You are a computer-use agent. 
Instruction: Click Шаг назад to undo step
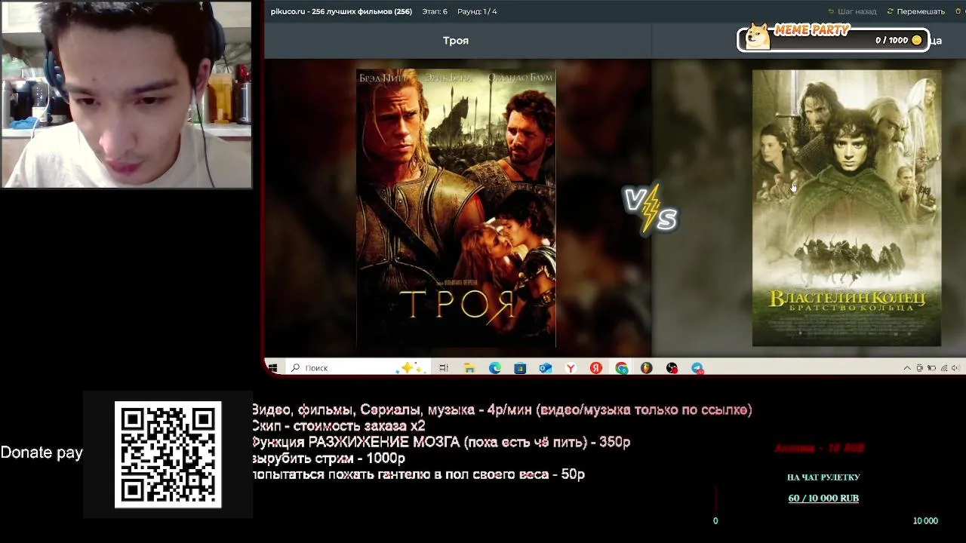click(852, 11)
